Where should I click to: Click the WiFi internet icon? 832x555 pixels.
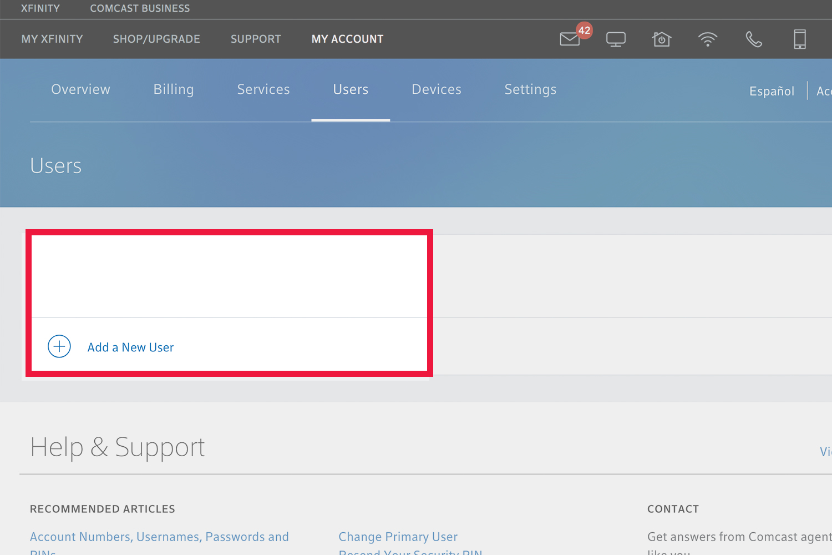708,39
